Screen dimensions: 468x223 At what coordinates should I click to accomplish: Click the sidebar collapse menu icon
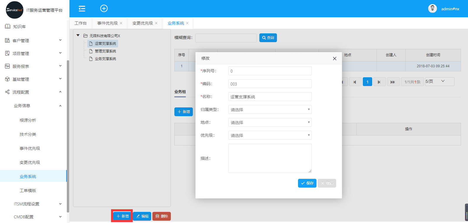click(82, 8)
